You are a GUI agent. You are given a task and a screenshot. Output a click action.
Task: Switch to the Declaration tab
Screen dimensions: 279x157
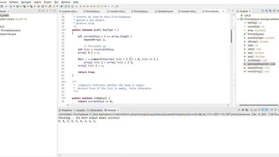pyautogui.click(x=95, y=110)
